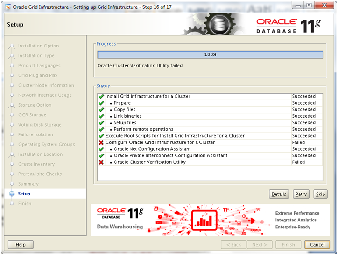338x255 pixels.
Task: Click check icon beside Oracle Private Interconnect row
Action: tap(101, 155)
